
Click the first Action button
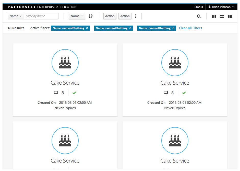(110, 16)
